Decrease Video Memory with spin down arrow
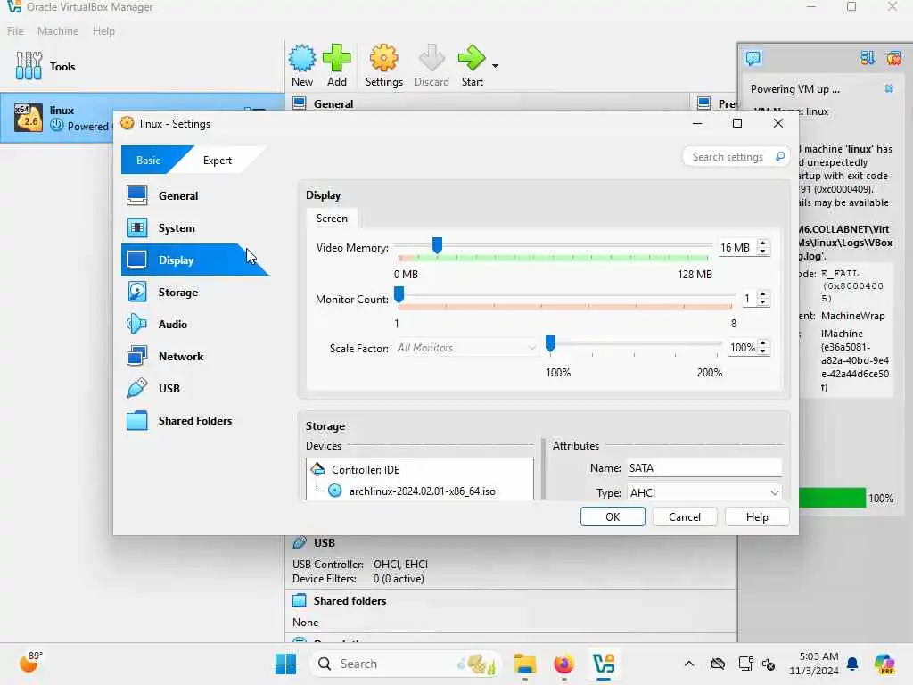913x685 pixels. [x=763, y=252]
